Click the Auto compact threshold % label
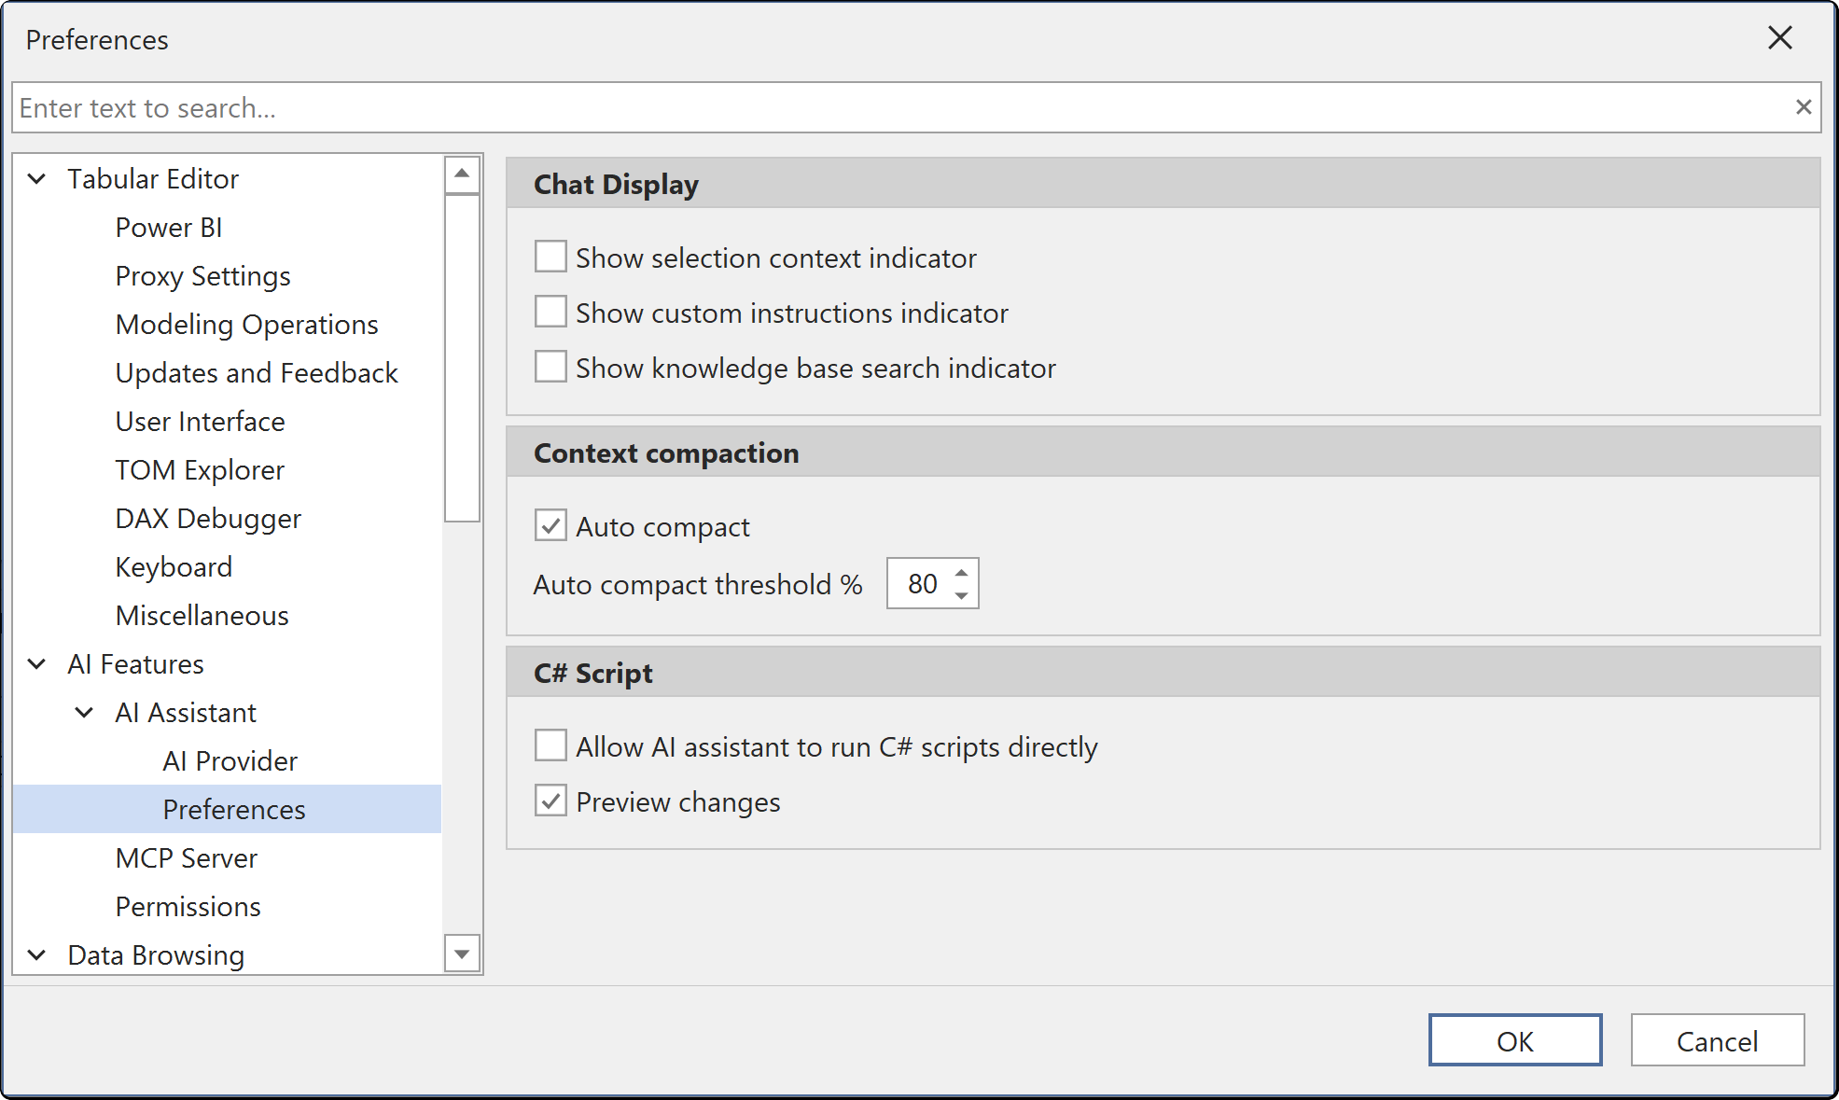This screenshot has width=1839, height=1100. click(x=698, y=584)
